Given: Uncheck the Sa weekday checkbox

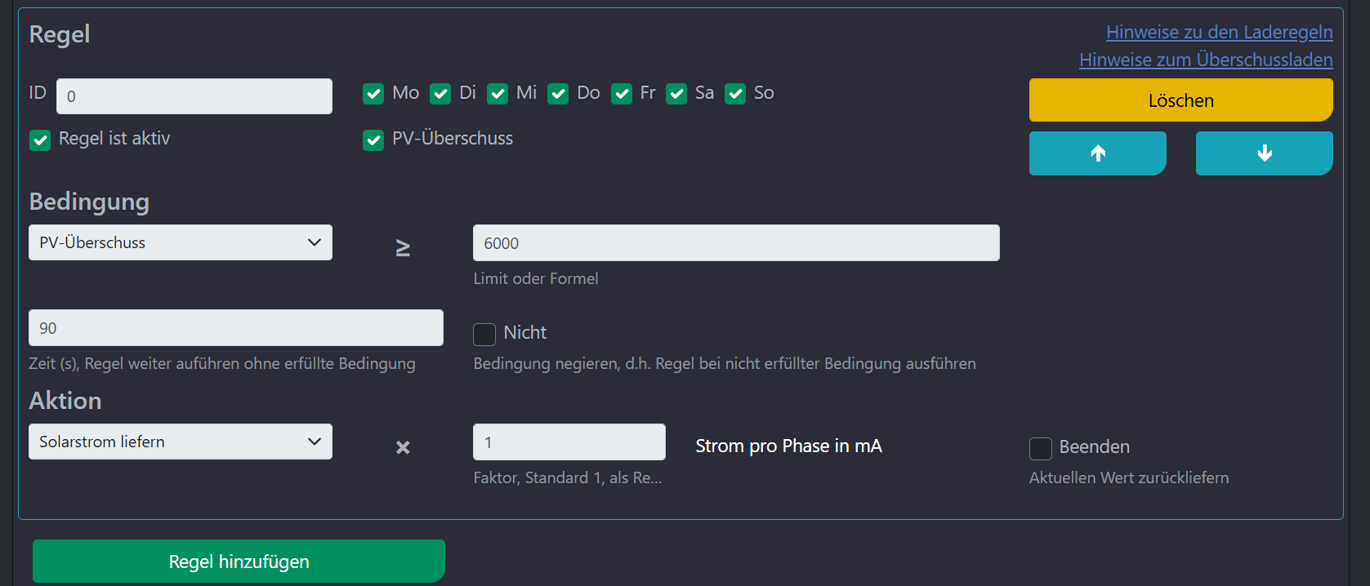Looking at the screenshot, I should 676,94.
